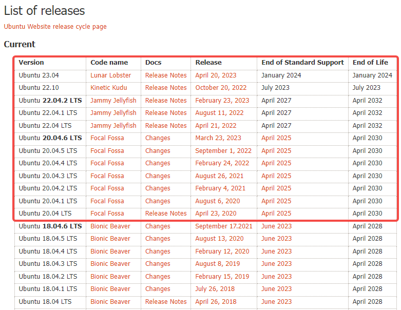Open Changes link for Ubuntu 20.04.3 LTS
This screenshot has width=401, height=310.
pyautogui.click(x=158, y=176)
